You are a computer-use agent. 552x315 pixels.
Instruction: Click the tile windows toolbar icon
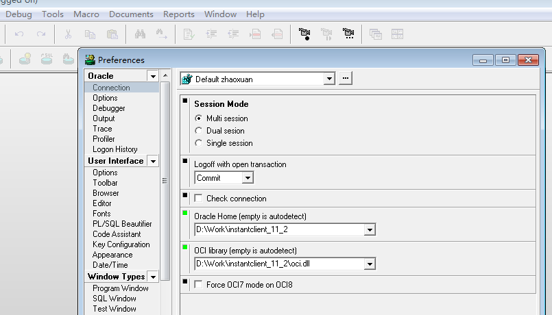coord(398,34)
